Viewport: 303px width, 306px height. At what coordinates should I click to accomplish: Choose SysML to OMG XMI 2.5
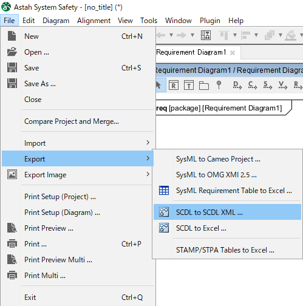[227, 175]
